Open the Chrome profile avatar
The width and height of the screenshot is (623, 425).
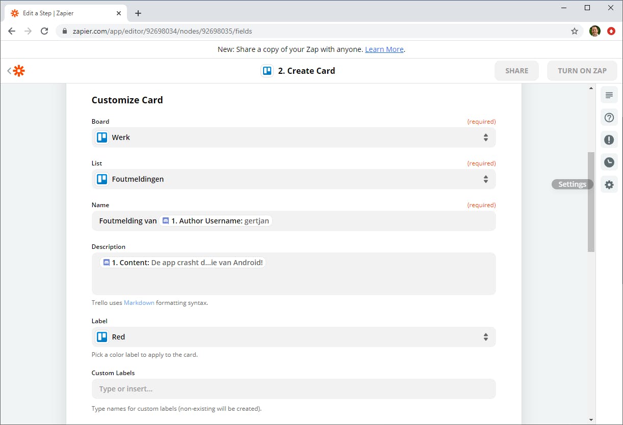[x=594, y=31]
